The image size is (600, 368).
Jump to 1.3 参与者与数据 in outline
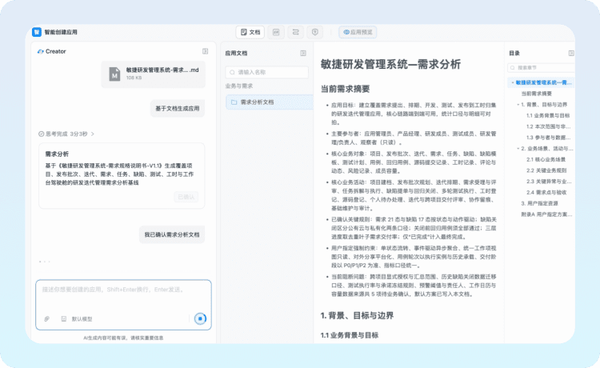[x=548, y=138]
